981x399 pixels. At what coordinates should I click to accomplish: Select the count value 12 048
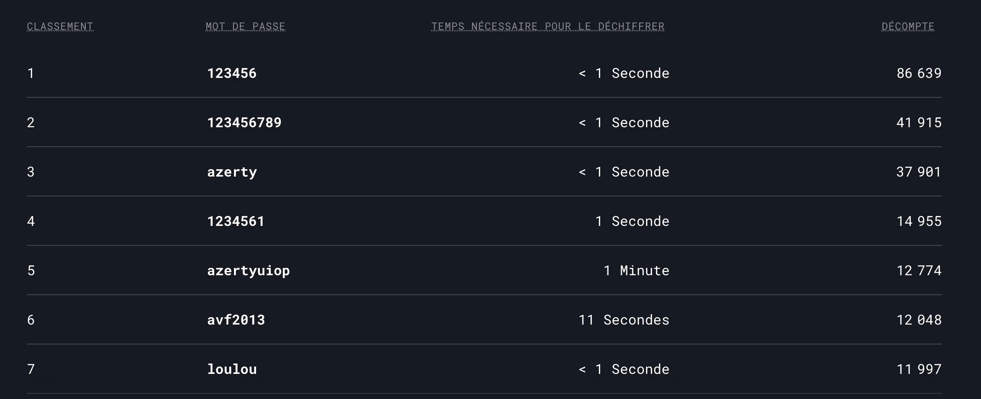click(x=919, y=320)
